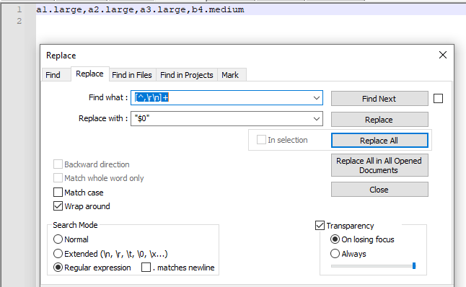Image resolution: width=466 pixels, height=287 pixels.
Task: Open the Find in Projects tab
Action: tap(187, 75)
